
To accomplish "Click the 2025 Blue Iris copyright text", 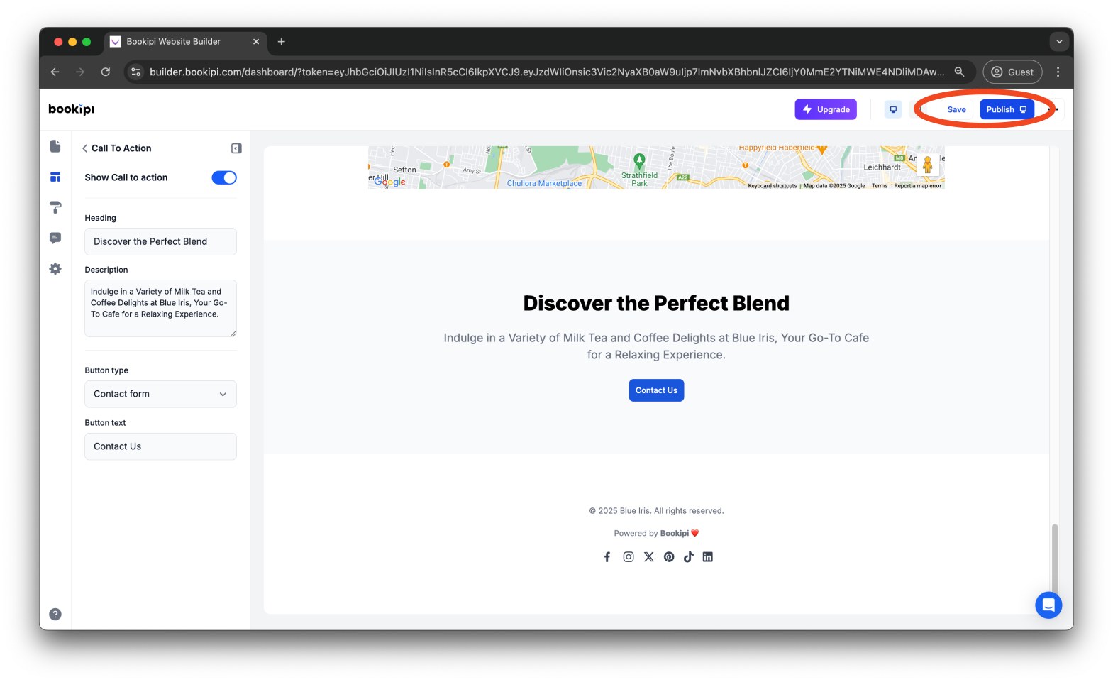I will click(x=656, y=511).
